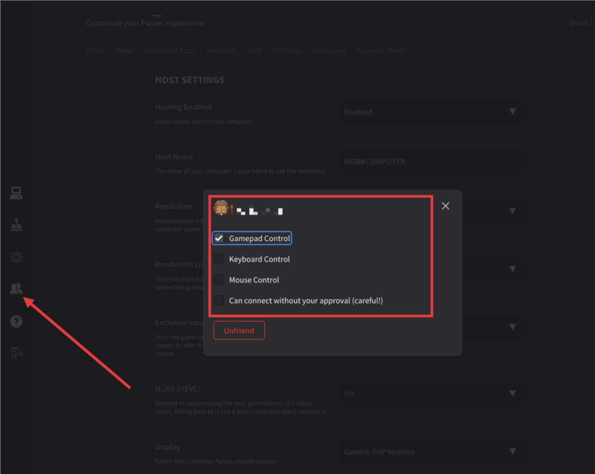Open the Friends icon in the sidebar

(16, 289)
